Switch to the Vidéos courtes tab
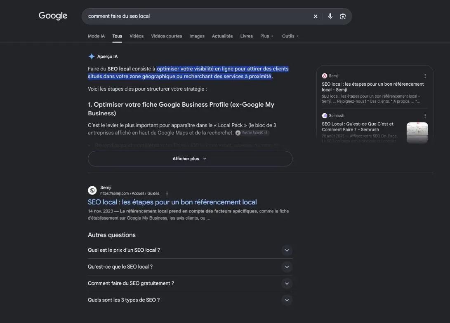Screen dimensions: 450x323 pyautogui.click(x=167, y=36)
